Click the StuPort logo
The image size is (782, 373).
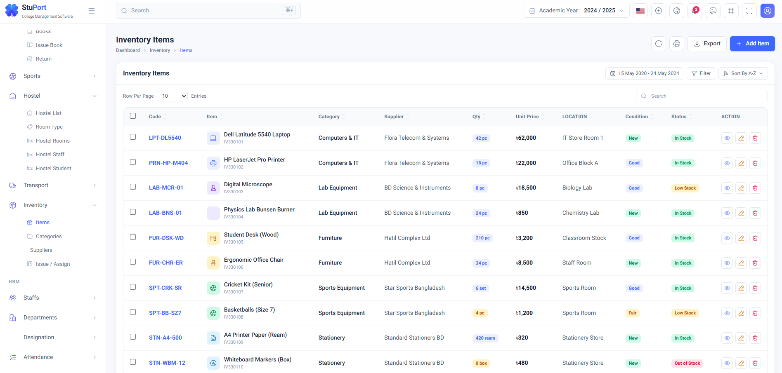[x=39, y=11]
